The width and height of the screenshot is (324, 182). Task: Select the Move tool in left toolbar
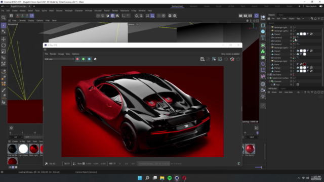4,39
